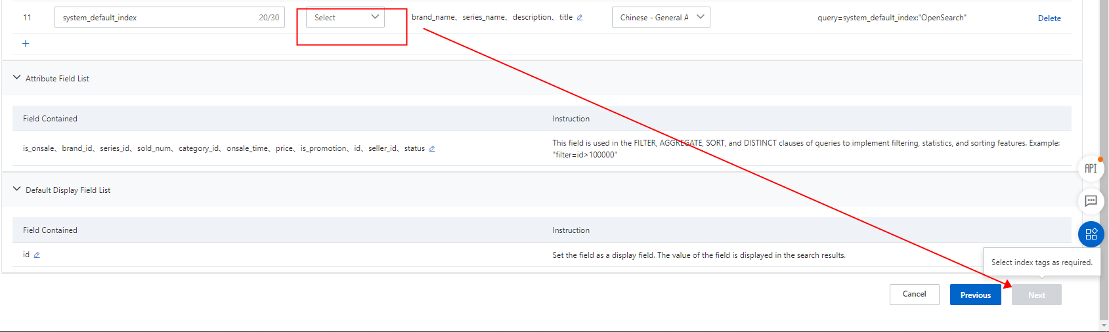Go back with the Previous button
Viewport: 1109px width, 332px height.
tap(975, 295)
